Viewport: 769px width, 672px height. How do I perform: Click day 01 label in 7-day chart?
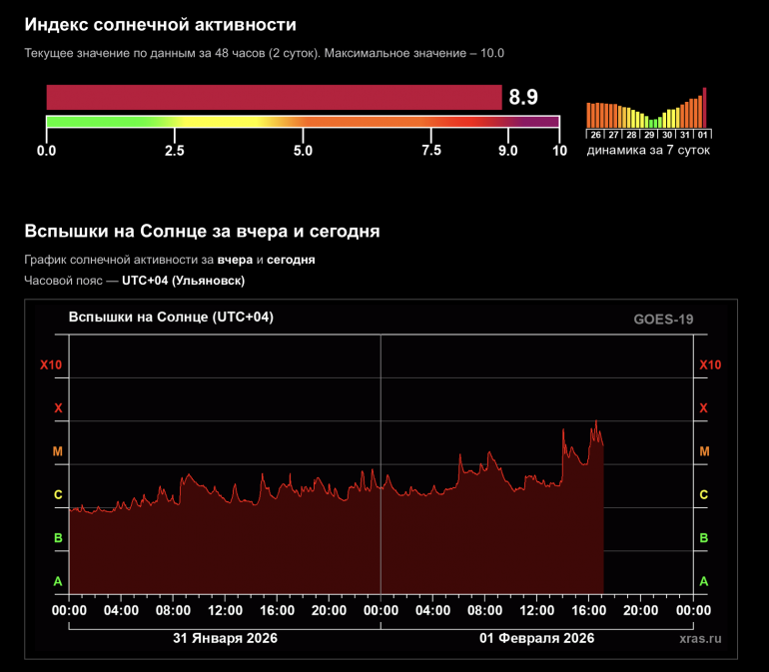703,134
